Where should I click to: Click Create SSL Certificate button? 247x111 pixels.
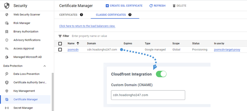[x=124, y=6]
